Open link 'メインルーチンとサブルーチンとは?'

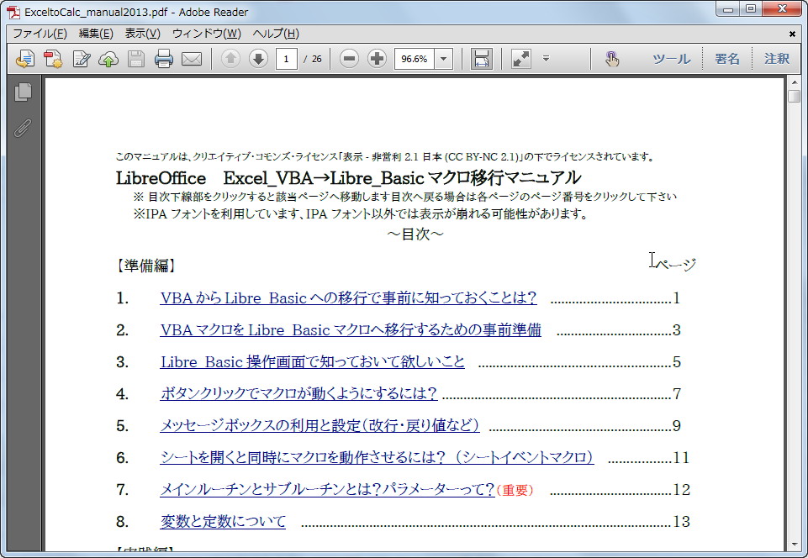coord(327,489)
